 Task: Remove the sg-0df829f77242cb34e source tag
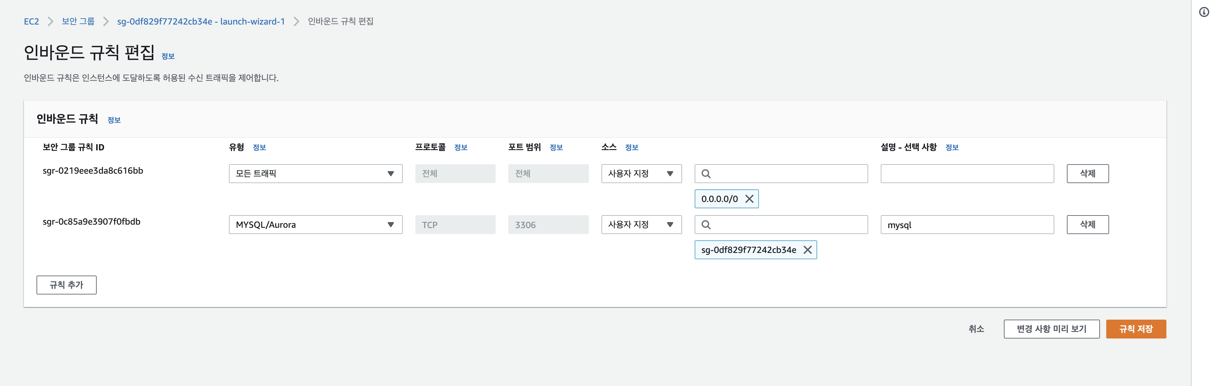coord(807,250)
